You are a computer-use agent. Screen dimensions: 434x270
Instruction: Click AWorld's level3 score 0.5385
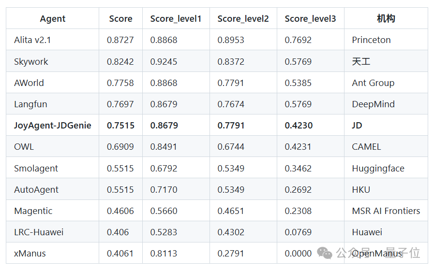tap(298, 83)
